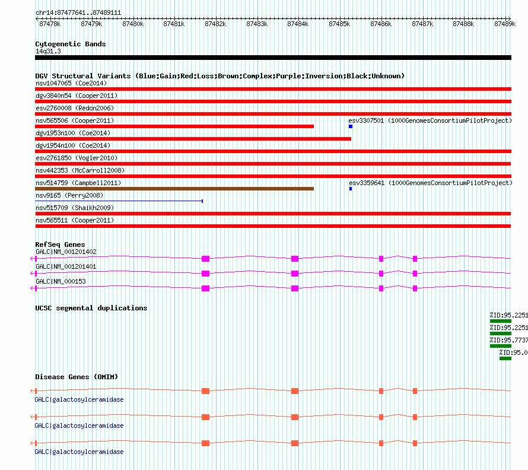528x470 pixels.
Task: Click the brown complex bar under nsv514759
Action: pyautogui.click(x=174, y=189)
